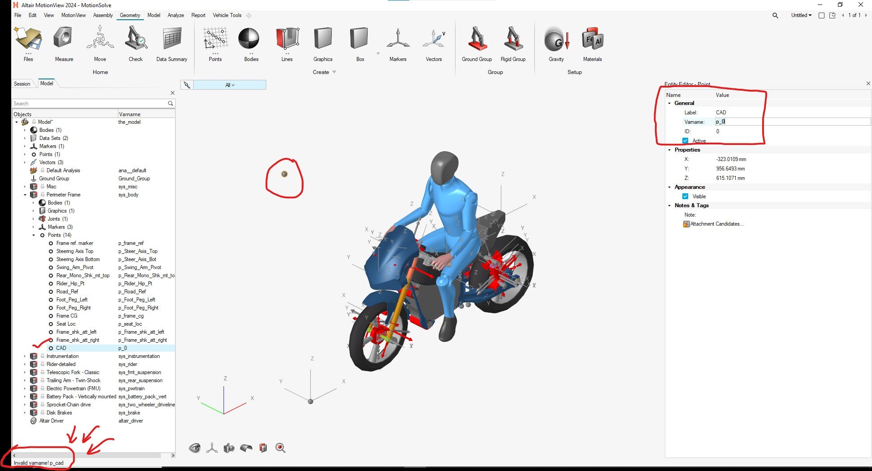
Task: Collapse the Appearance section
Action: click(669, 187)
